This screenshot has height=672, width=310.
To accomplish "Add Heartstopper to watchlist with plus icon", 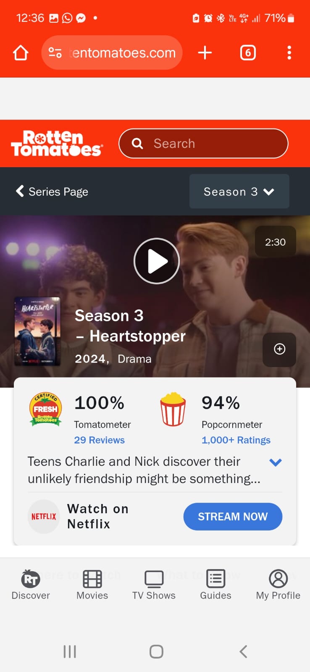I will click(x=279, y=349).
